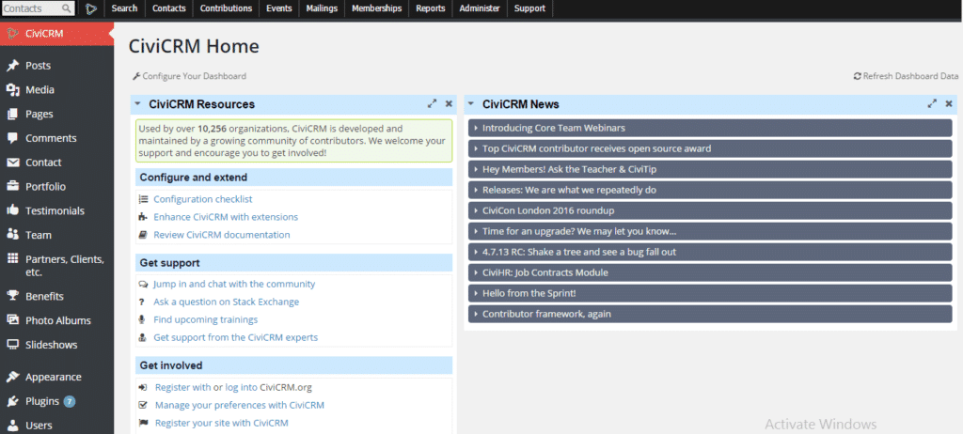Click Configure Your Dashboard link text
The height and width of the screenshot is (434, 963).
coord(194,76)
